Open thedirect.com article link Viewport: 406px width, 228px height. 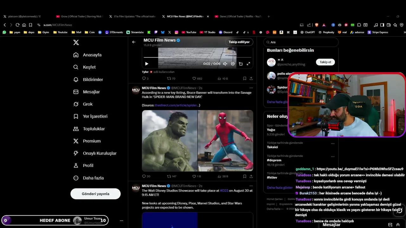point(177,105)
